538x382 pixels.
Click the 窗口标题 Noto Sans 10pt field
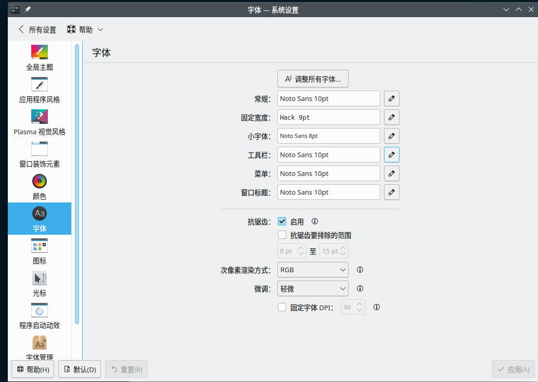coord(329,192)
